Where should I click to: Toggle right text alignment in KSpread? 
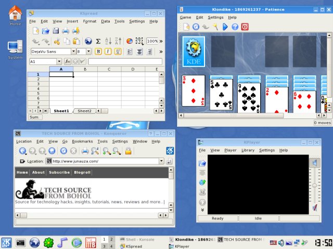[149, 51]
